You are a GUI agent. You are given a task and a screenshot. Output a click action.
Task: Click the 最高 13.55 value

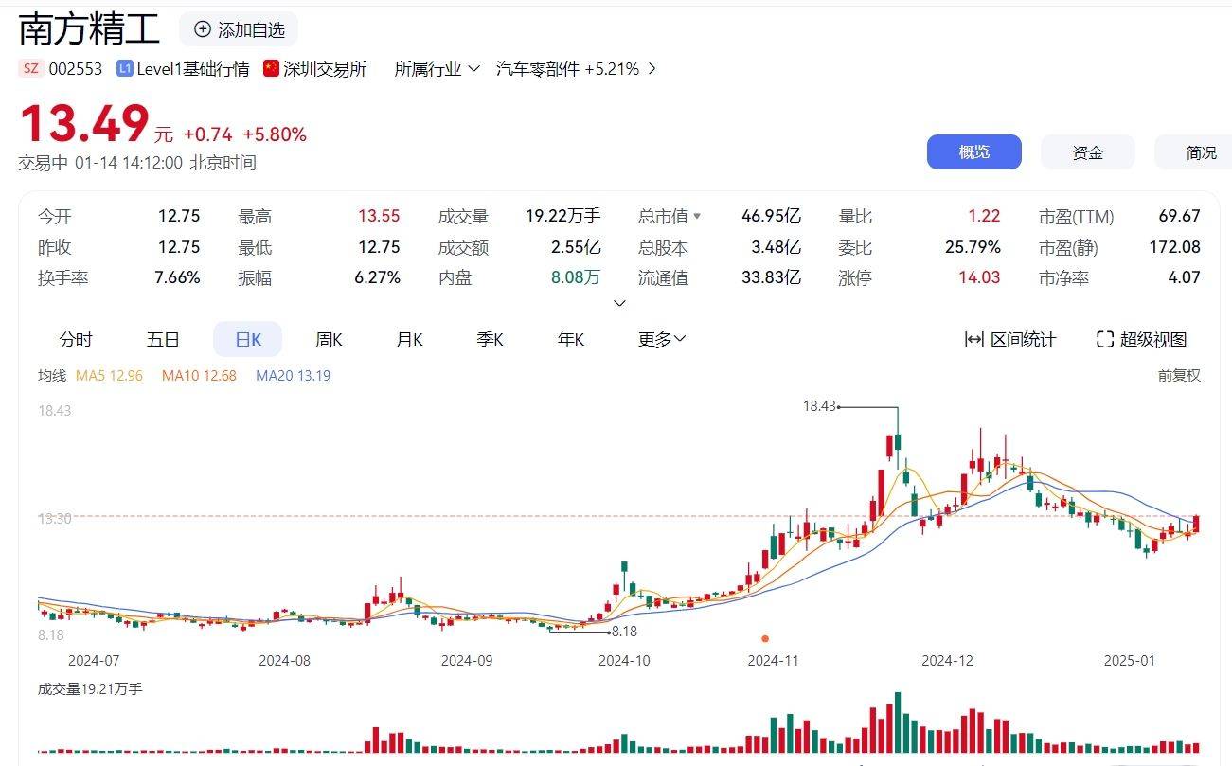[379, 217]
